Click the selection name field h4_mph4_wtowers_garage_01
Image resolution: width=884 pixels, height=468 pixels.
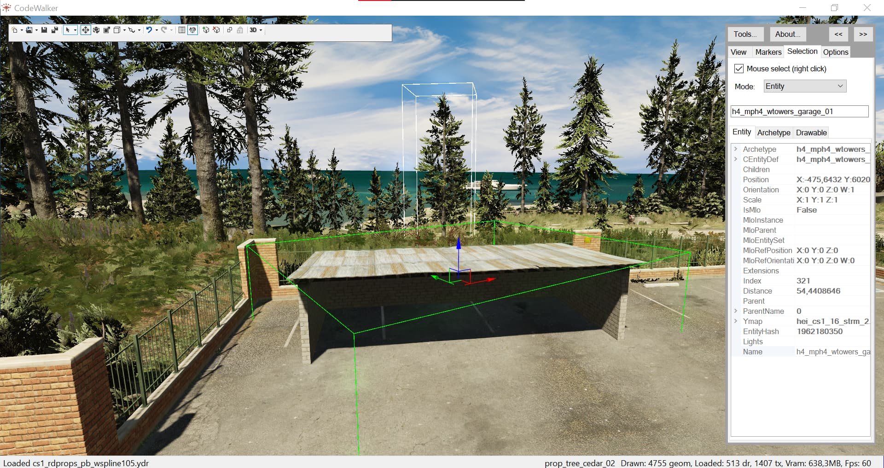(800, 111)
